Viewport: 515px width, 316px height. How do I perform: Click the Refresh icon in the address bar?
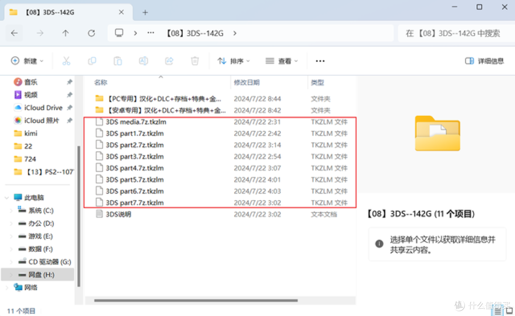91,33
